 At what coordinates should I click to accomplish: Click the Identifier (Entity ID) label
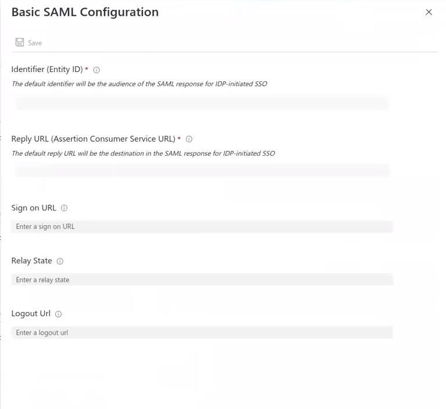(47, 70)
